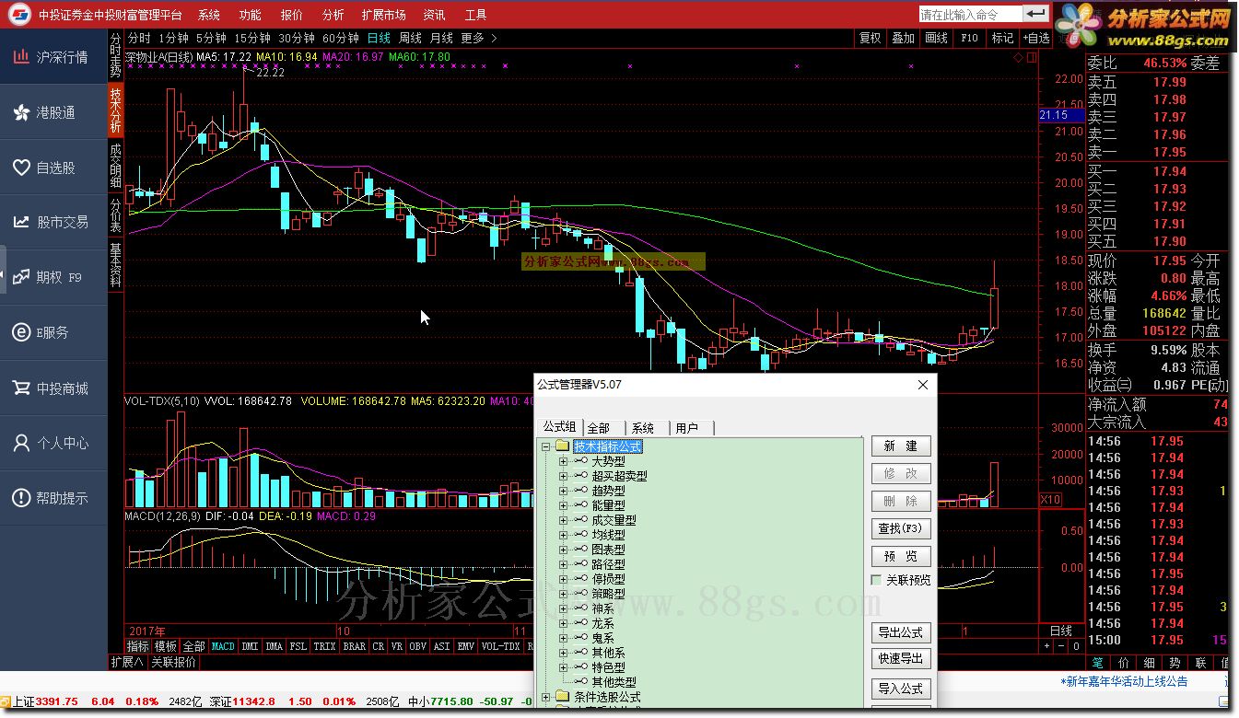Open 港股通 in the sidebar
Viewport: 1239px width, 718px height.
[54, 112]
